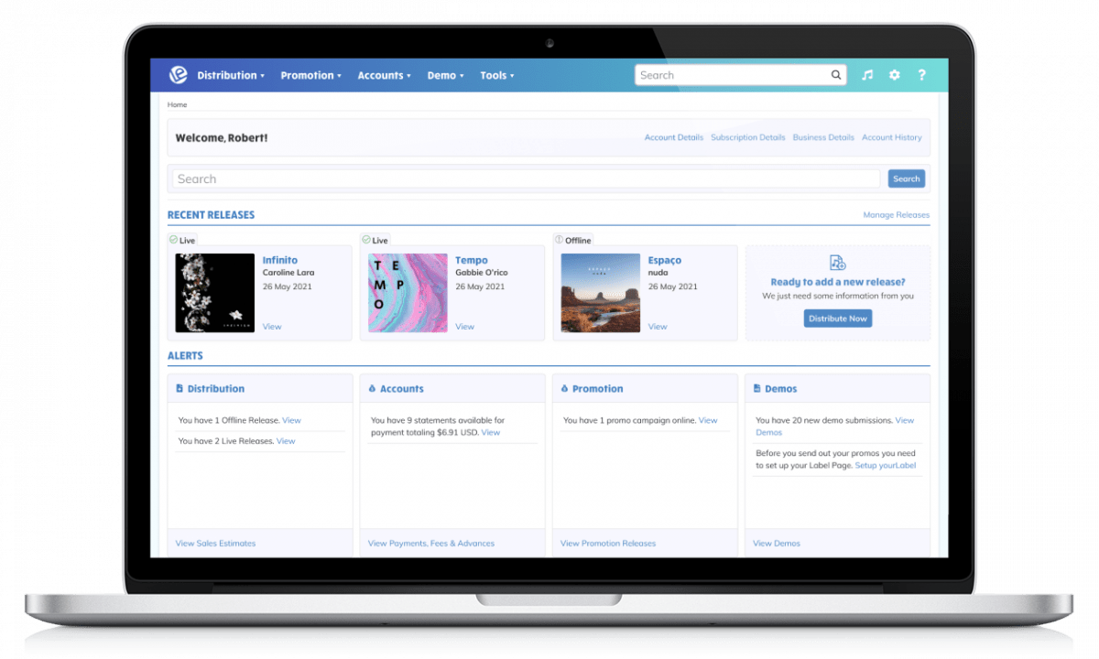Click the new release icon above Ready to add
This screenshot has width=1099, height=659.
click(x=837, y=261)
